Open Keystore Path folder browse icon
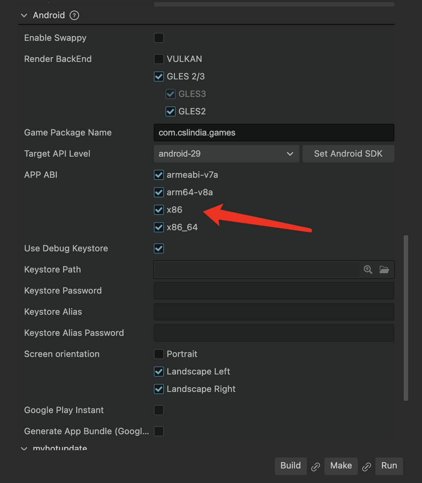422x483 pixels. point(384,270)
